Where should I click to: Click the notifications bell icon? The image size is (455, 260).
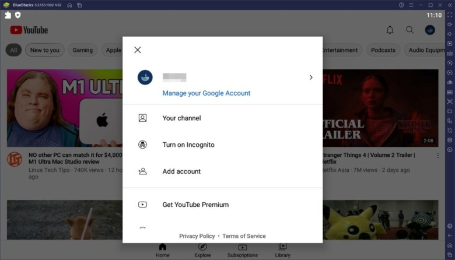pyautogui.click(x=390, y=30)
